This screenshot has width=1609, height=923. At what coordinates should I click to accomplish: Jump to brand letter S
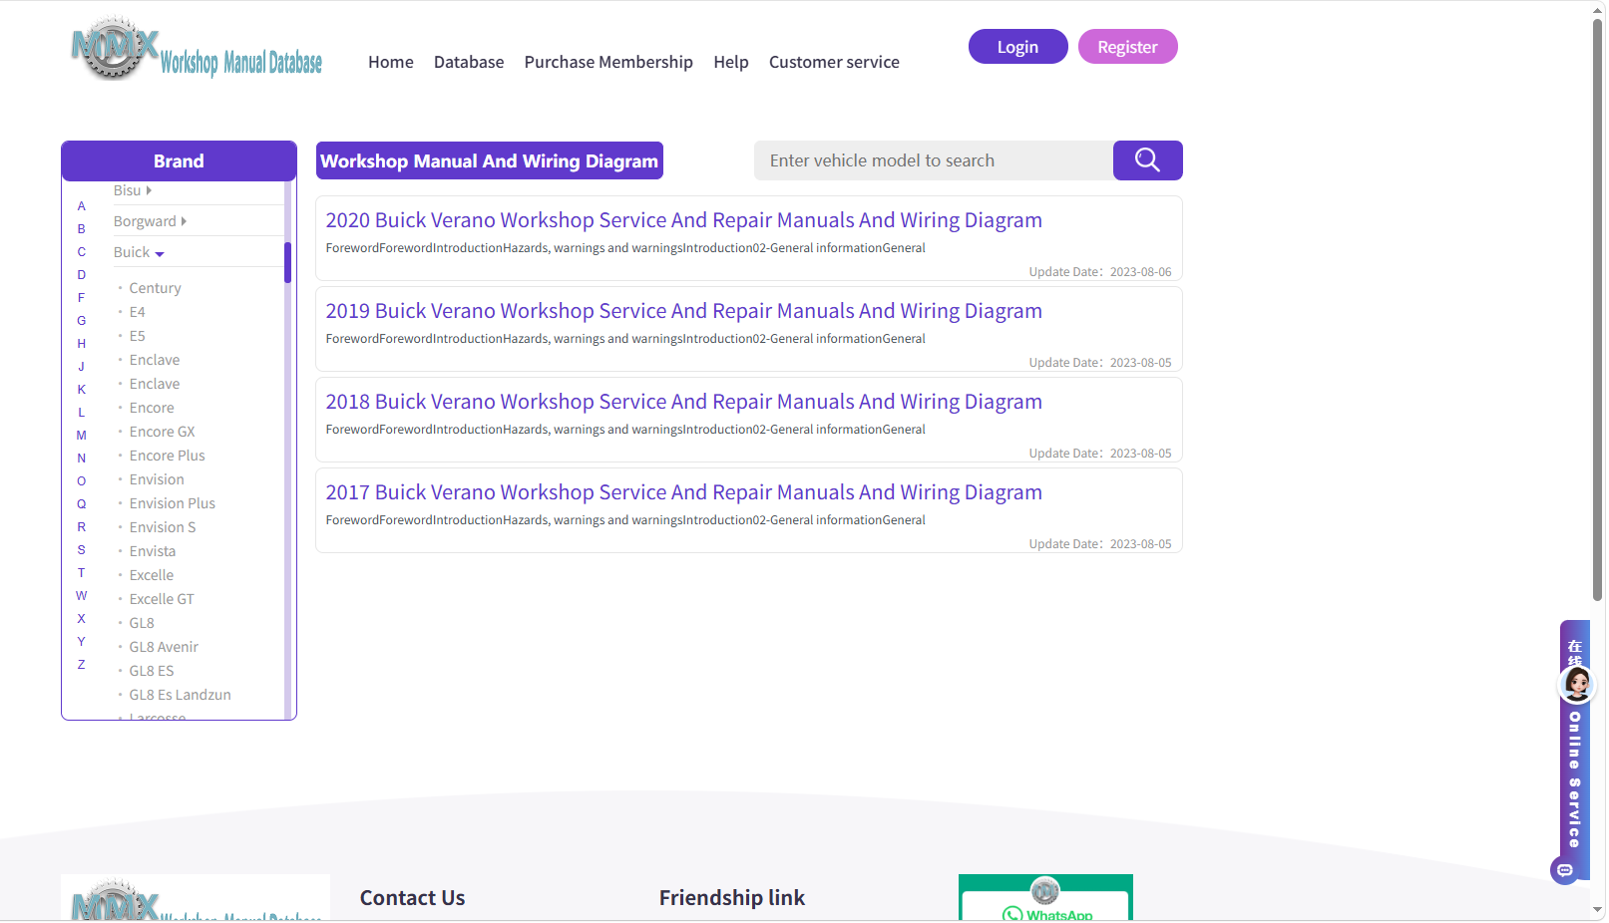click(82, 550)
